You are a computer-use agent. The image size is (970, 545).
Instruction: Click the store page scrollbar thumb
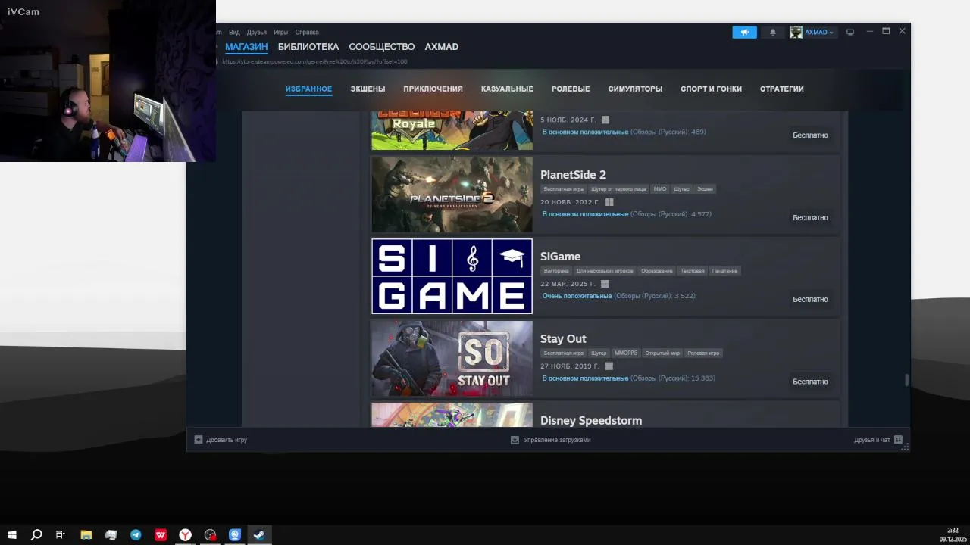coord(906,380)
